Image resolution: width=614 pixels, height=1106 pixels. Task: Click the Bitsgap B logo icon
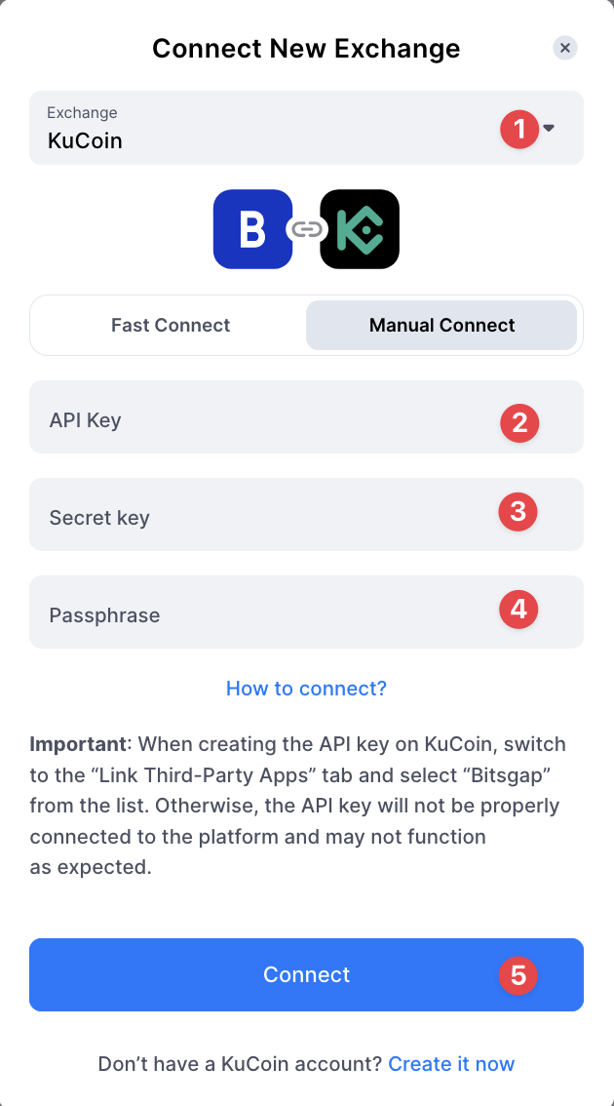[x=252, y=229]
